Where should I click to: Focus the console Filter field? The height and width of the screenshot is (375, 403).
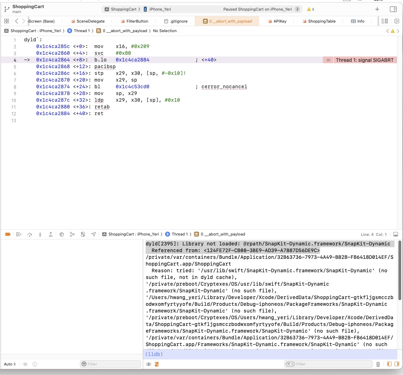(x=328, y=364)
